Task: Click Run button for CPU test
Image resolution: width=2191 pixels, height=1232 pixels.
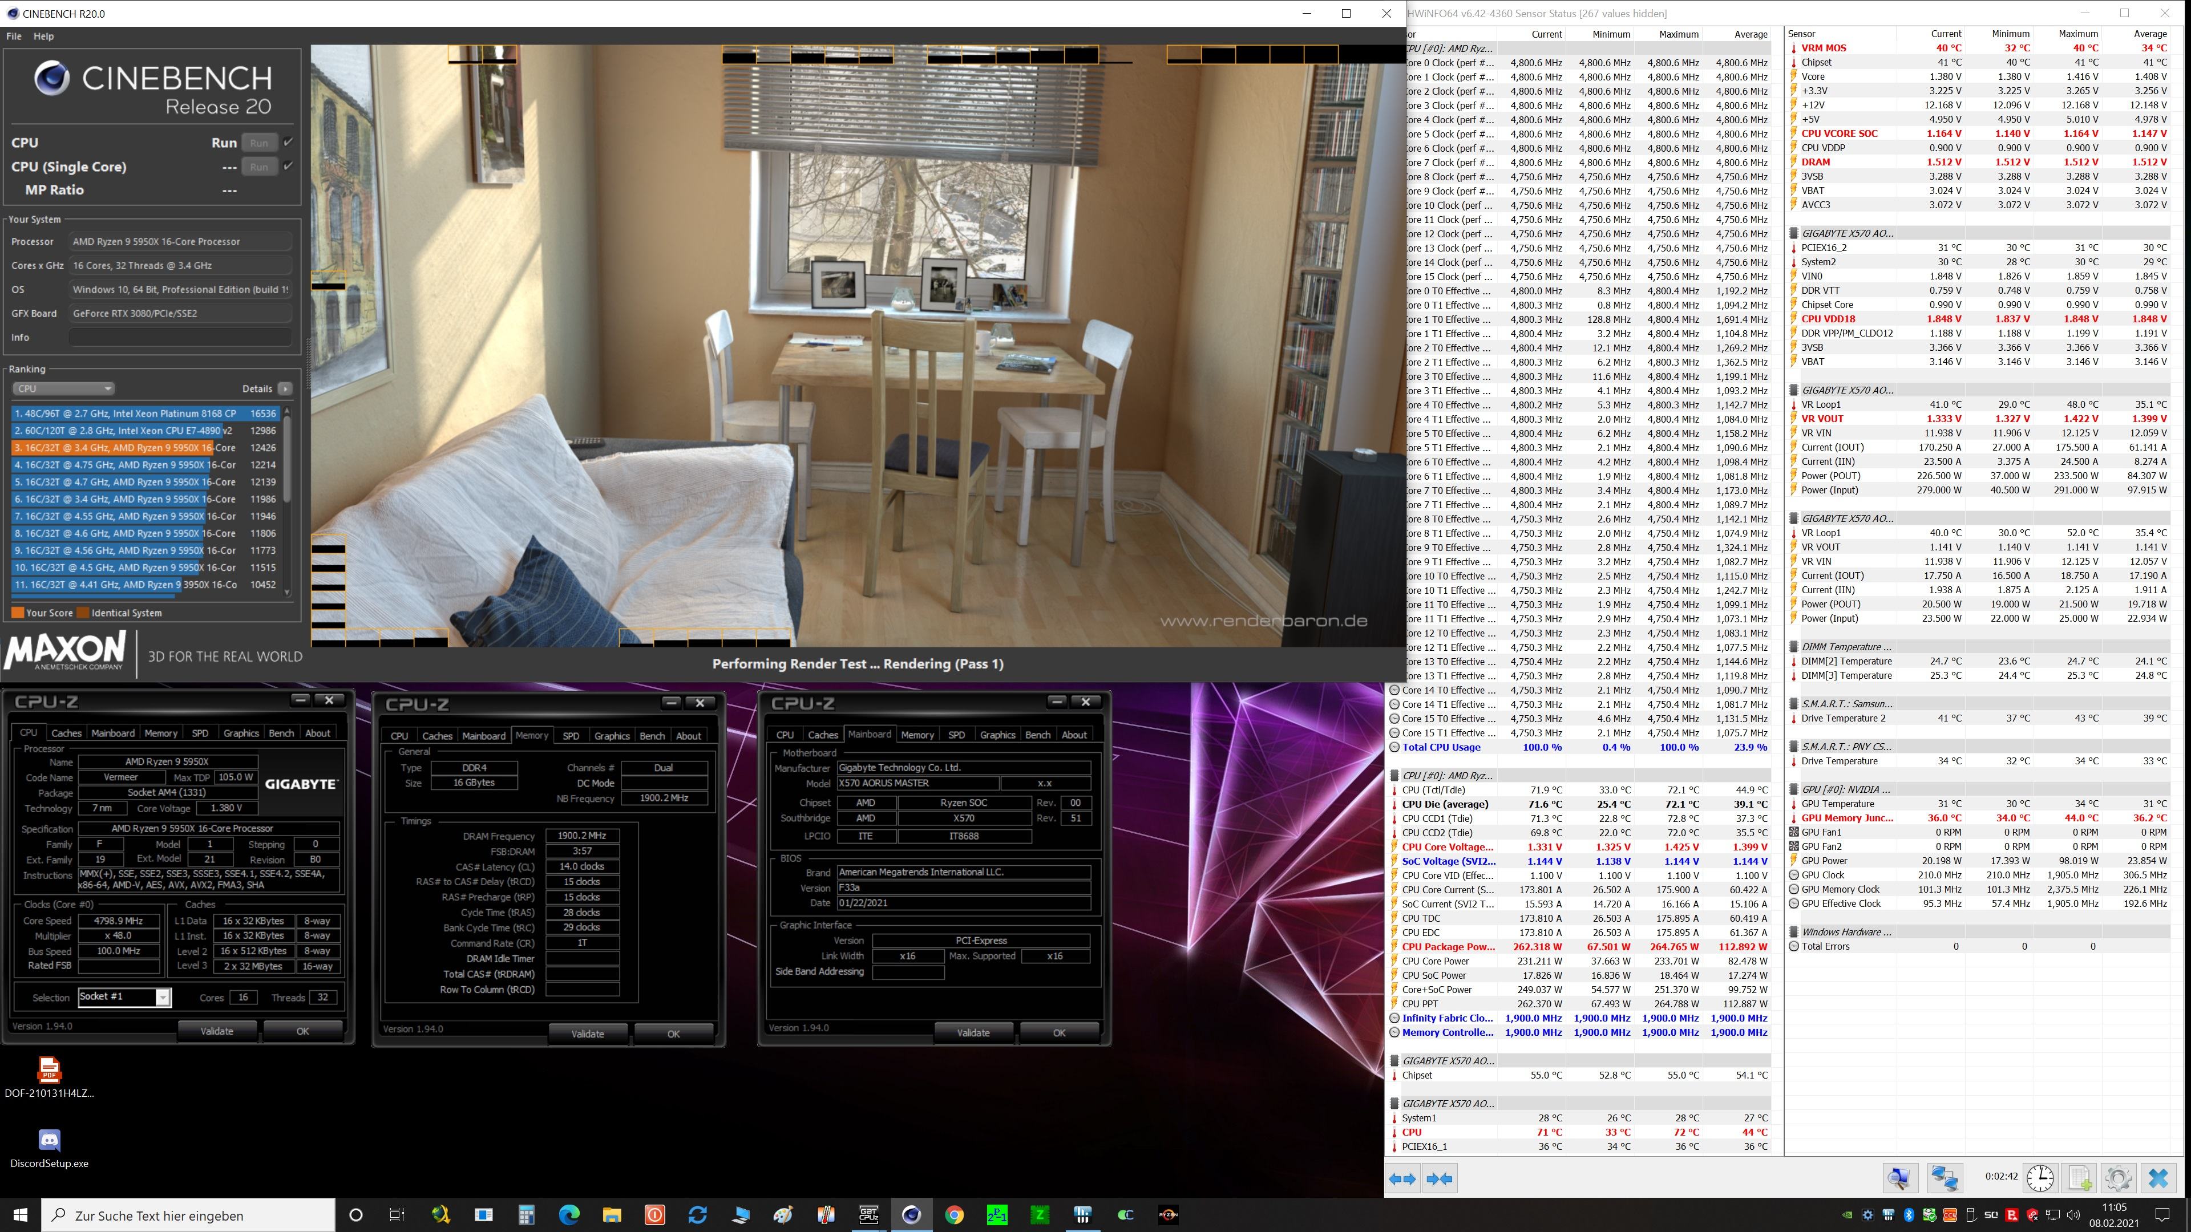Action: click(258, 142)
